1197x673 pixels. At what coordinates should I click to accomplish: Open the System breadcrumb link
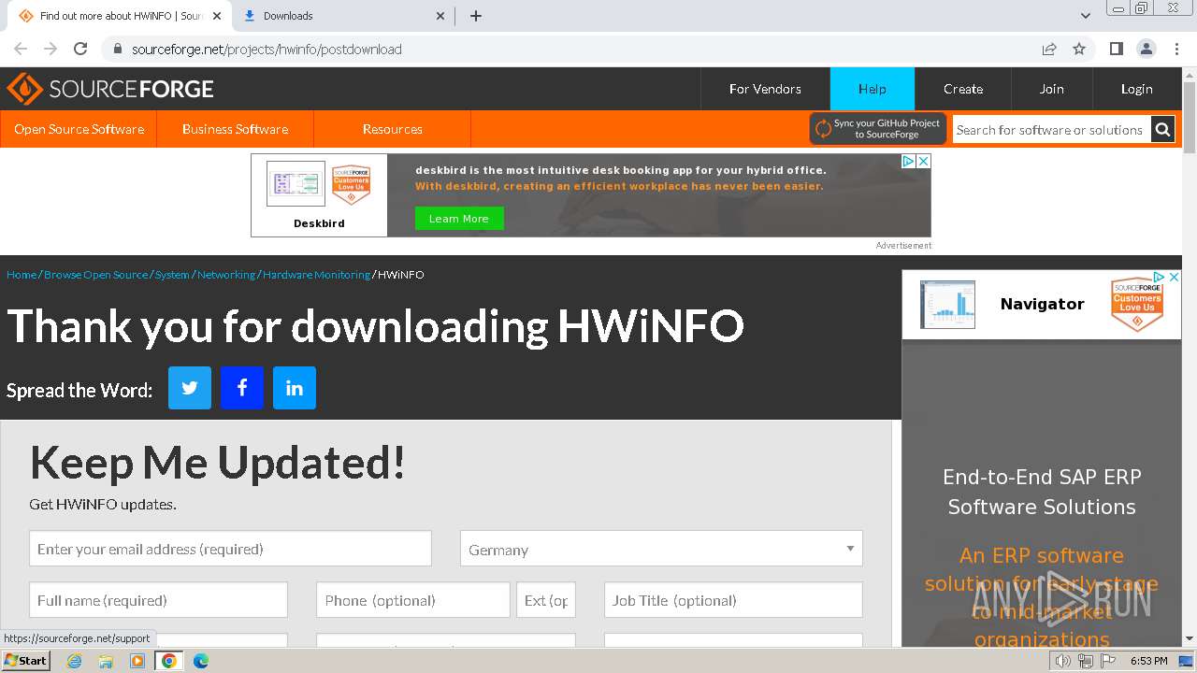pos(172,275)
